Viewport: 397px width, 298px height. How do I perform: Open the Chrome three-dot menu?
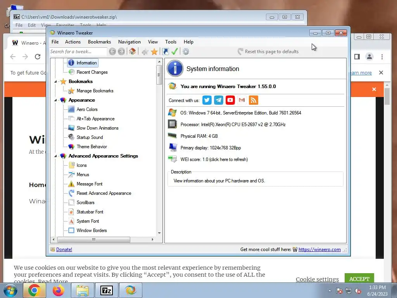382,57
